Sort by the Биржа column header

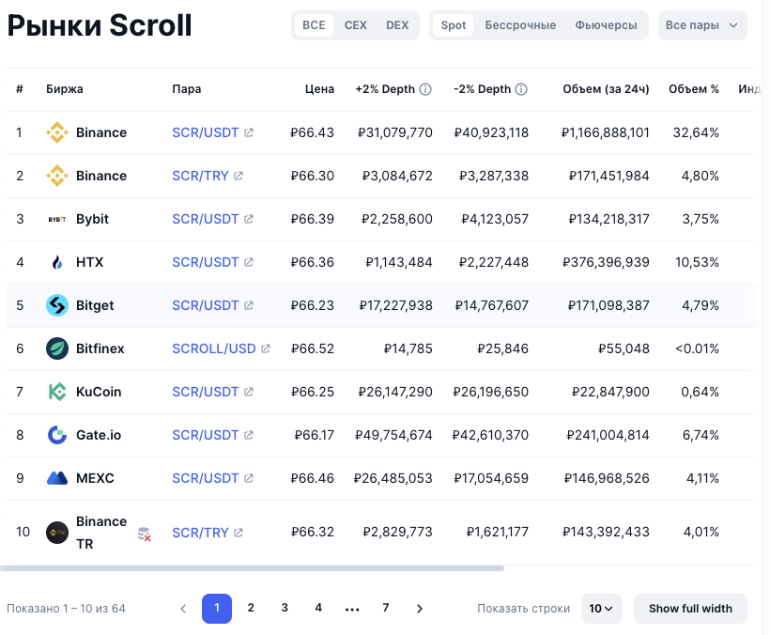click(x=65, y=89)
